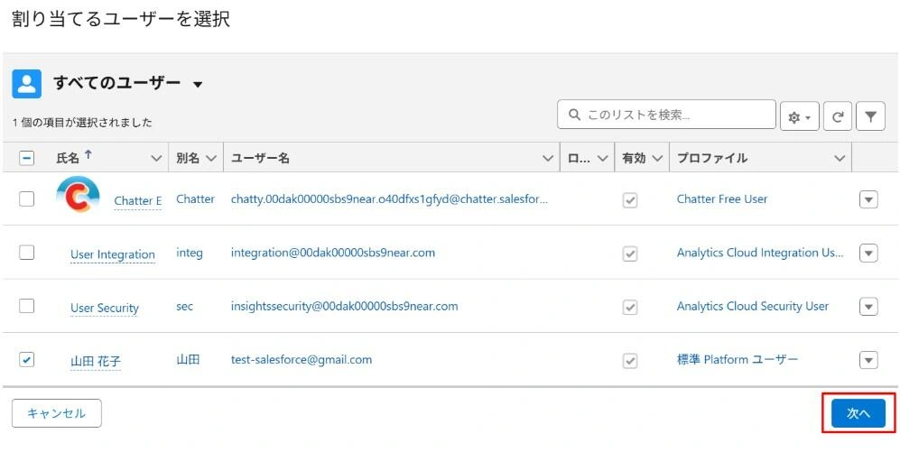Open the Chatter Free User profile link
This screenshot has width=900, height=452.
pos(722,199)
